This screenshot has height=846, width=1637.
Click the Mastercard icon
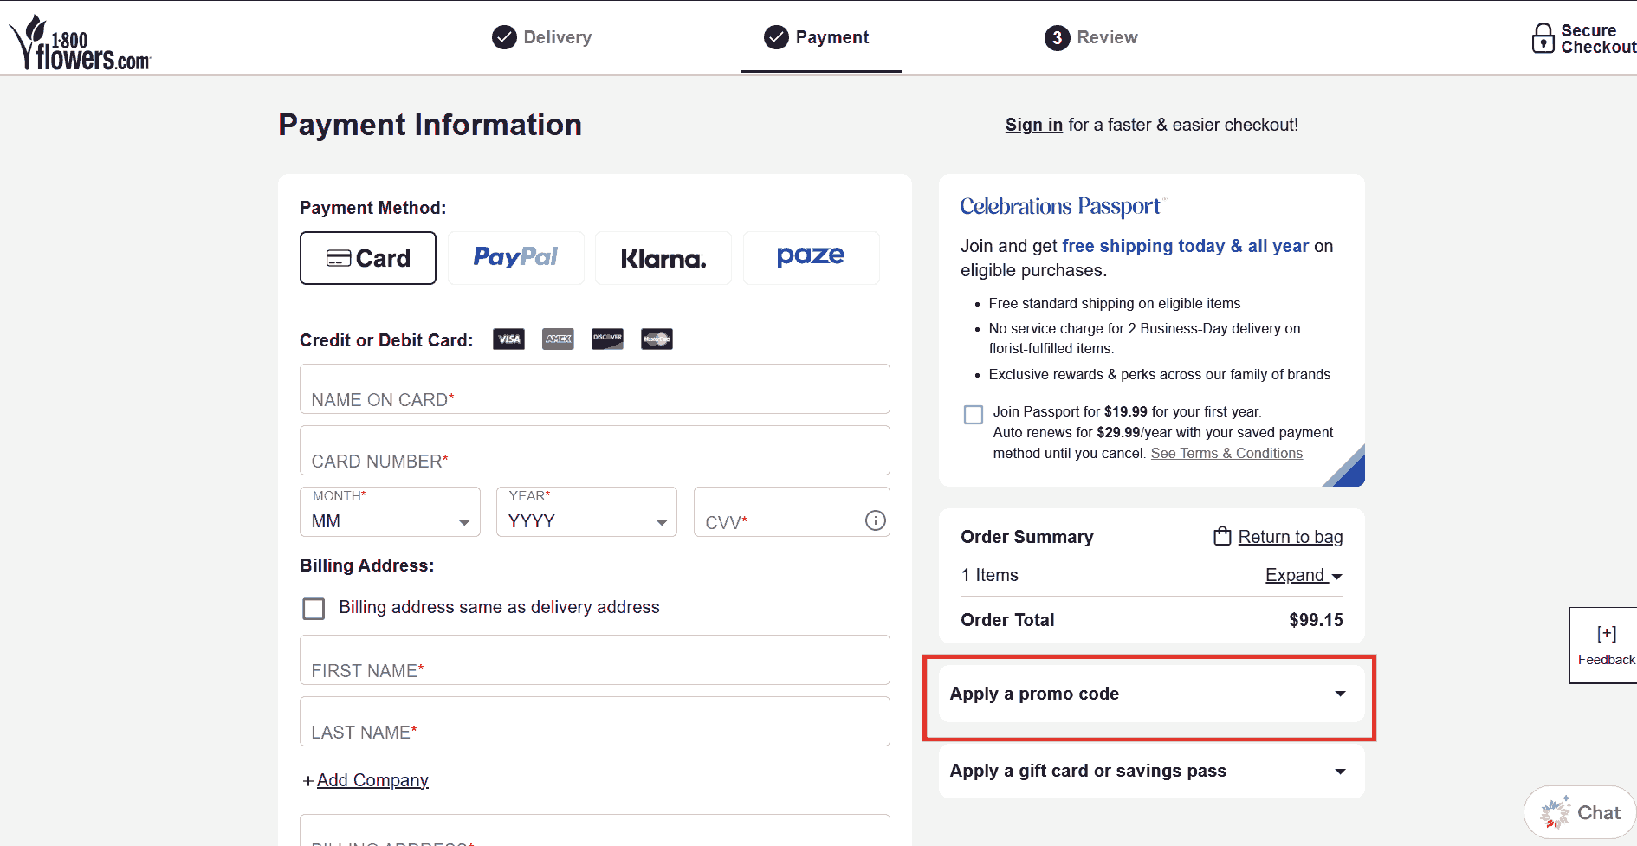(657, 339)
